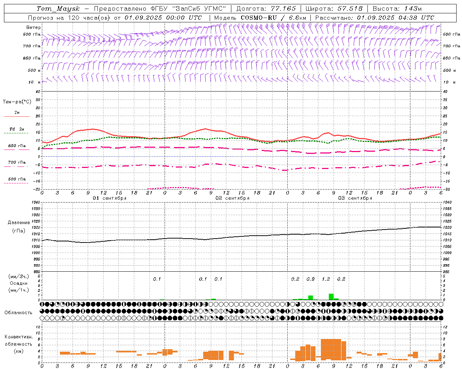Click the '03 сентября' date label
Image resolution: width=462 pixels, height=369 pixels.
(x=355, y=198)
